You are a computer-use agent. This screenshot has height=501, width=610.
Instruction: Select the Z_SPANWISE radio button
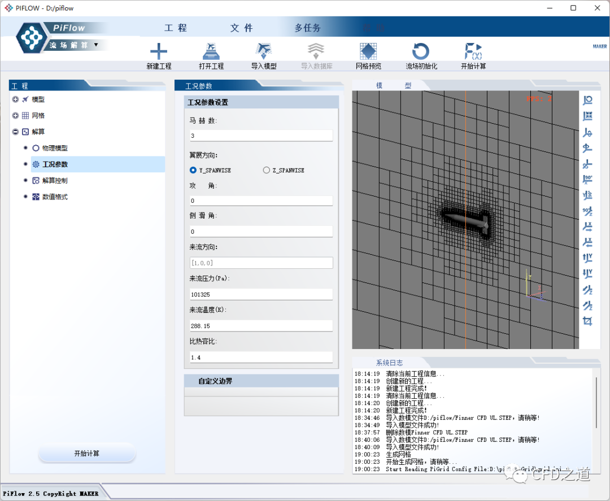267,170
